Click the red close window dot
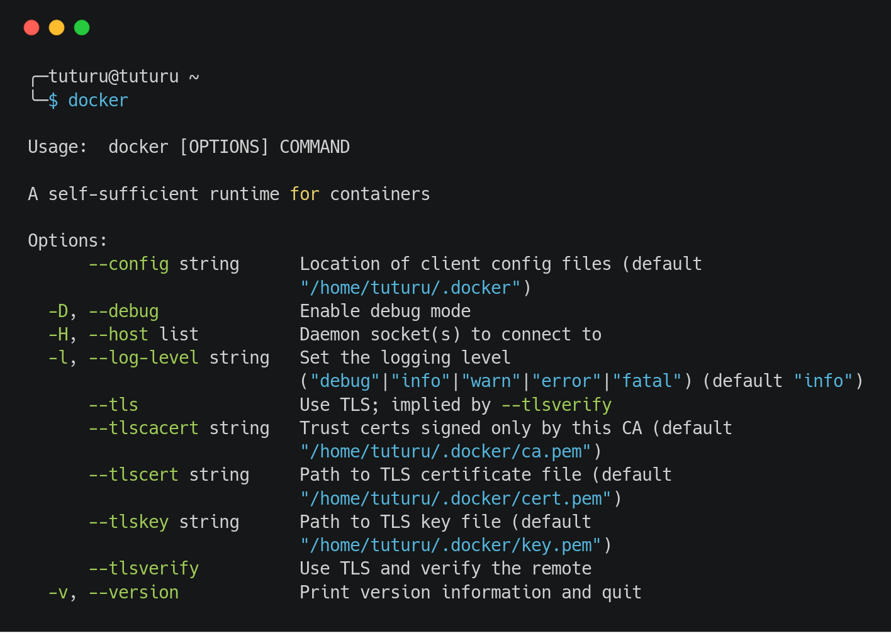The width and height of the screenshot is (891, 633). pyautogui.click(x=31, y=28)
